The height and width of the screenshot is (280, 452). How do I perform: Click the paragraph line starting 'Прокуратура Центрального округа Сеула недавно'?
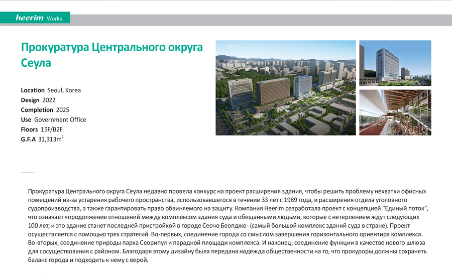(x=227, y=191)
